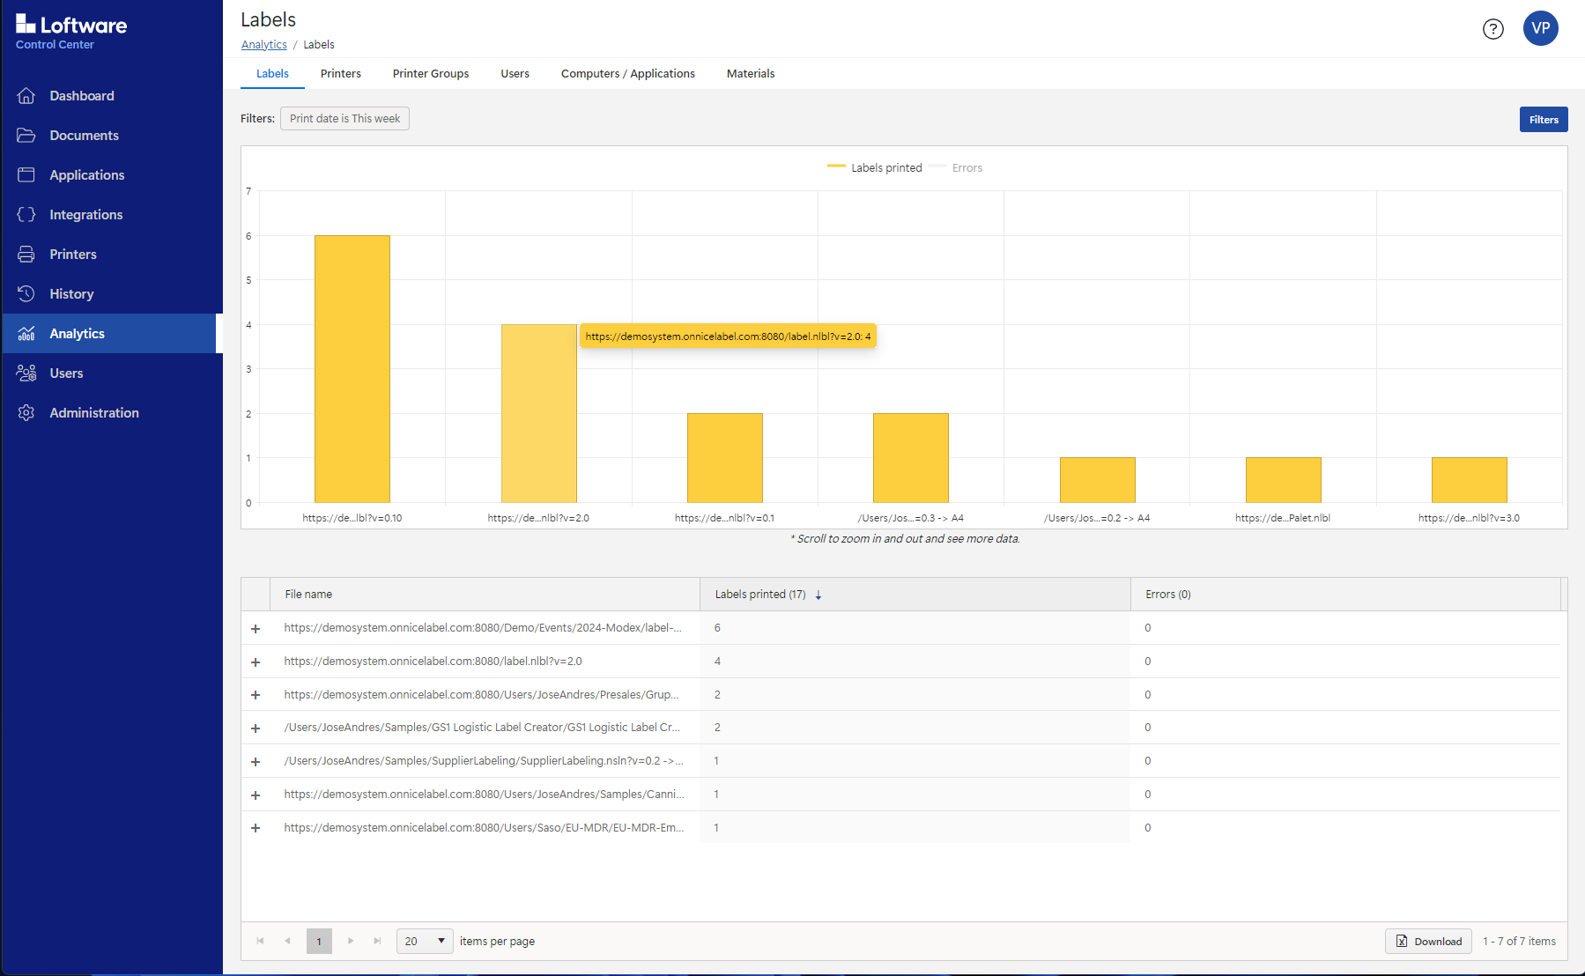Click the Administration gear icon
Viewport: 1585px width, 976px height.
tap(26, 413)
